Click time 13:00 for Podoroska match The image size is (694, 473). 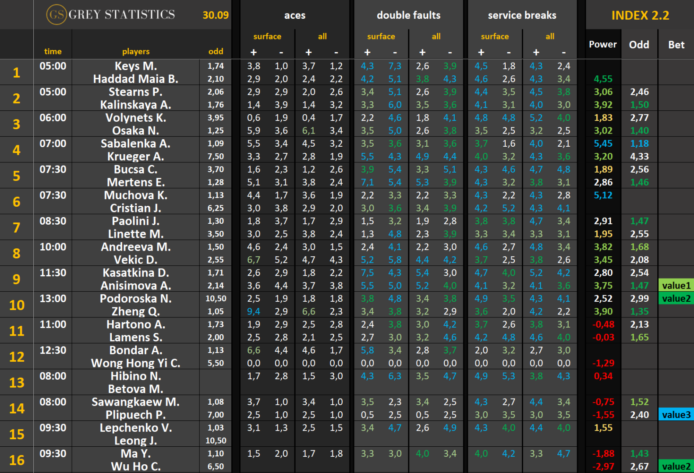(x=53, y=299)
